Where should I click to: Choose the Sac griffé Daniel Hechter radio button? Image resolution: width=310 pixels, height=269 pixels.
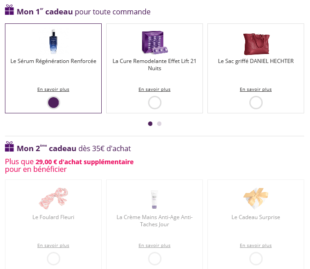(x=256, y=103)
